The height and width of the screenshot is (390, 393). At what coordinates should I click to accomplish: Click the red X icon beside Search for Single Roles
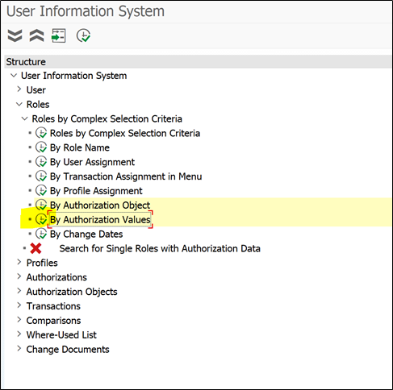[x=36, y=248]
